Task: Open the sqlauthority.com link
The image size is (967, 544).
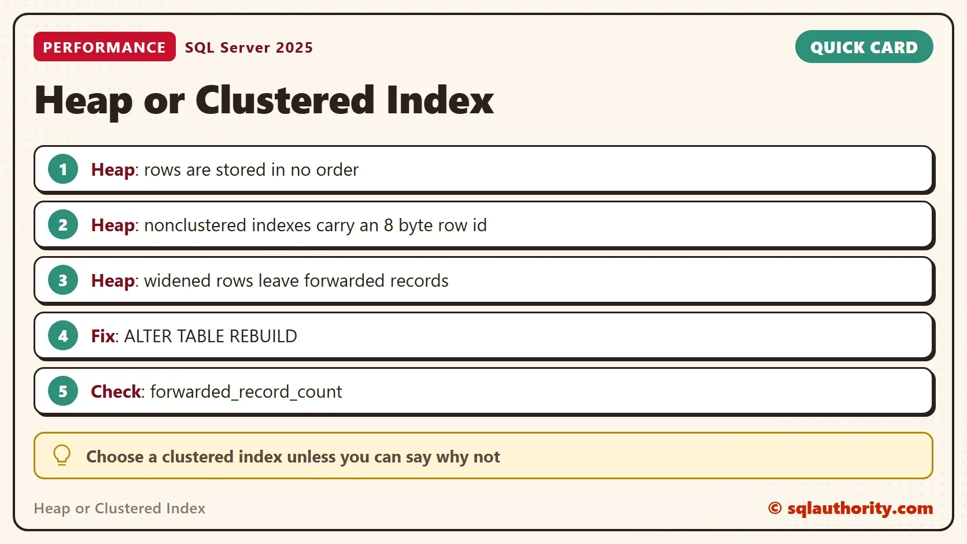Action: click(851, 508)
